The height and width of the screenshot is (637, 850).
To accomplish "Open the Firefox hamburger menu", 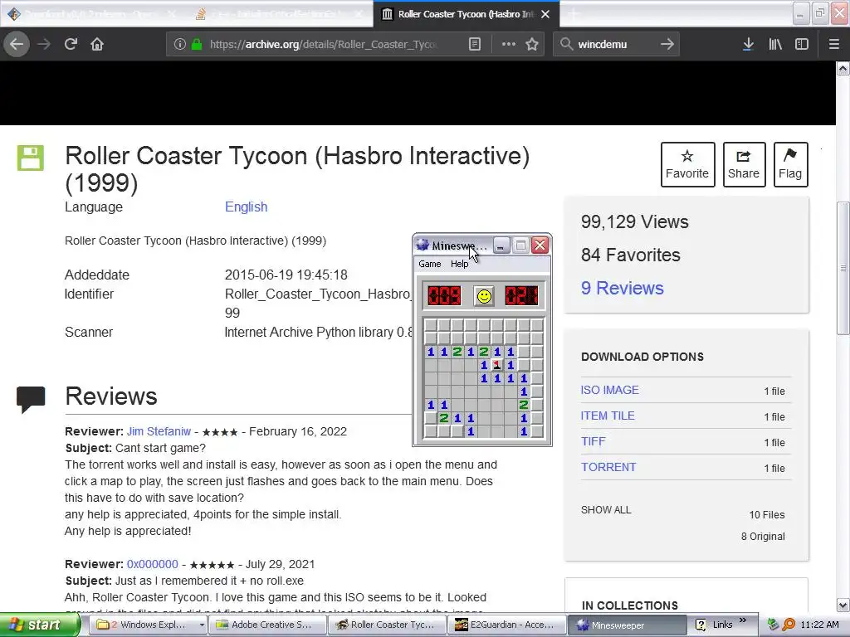I will 834,44.
